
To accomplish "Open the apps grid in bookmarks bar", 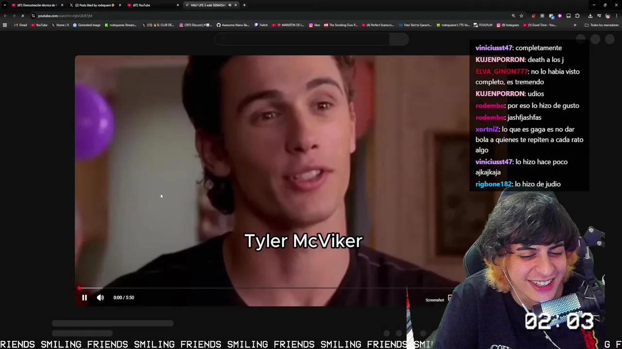I will (x=5, y=25).
